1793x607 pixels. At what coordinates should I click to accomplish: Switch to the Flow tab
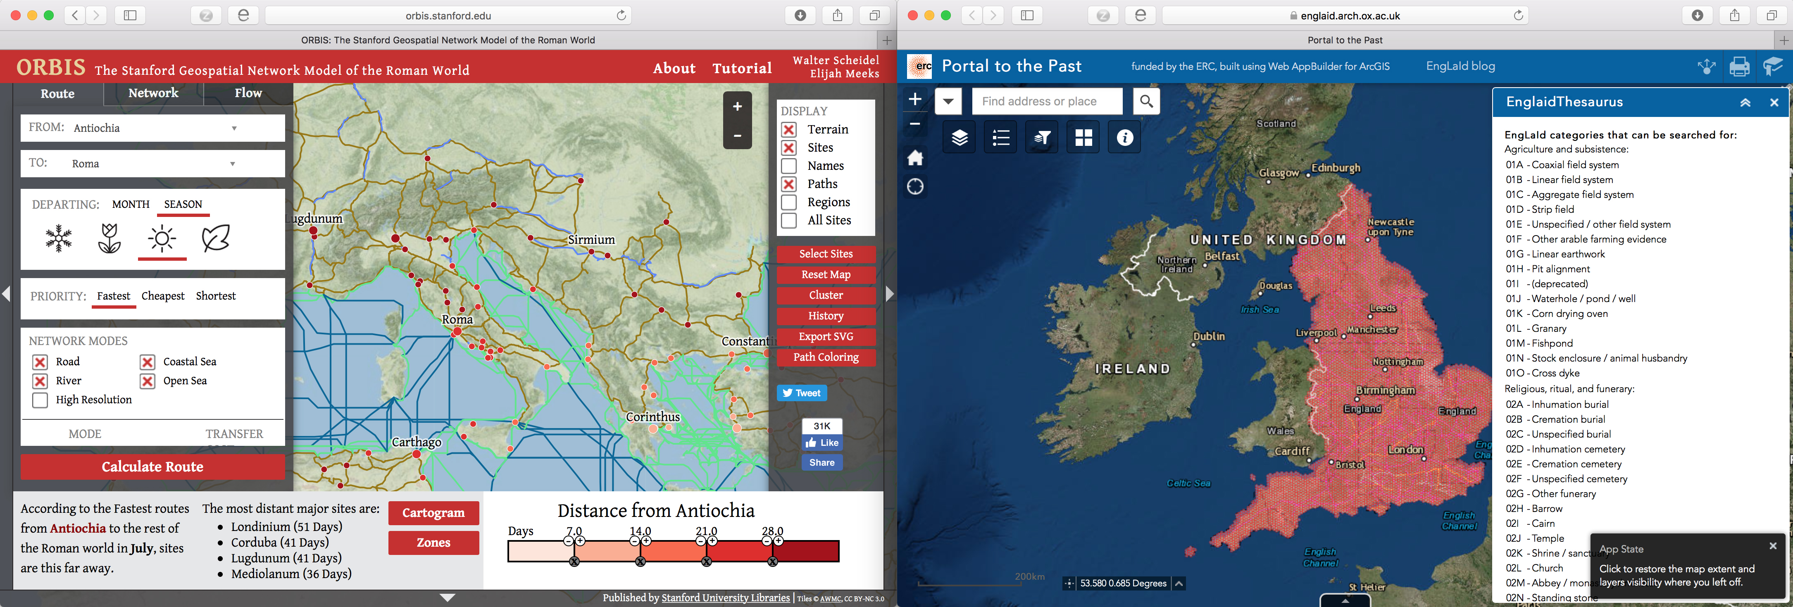248,93
